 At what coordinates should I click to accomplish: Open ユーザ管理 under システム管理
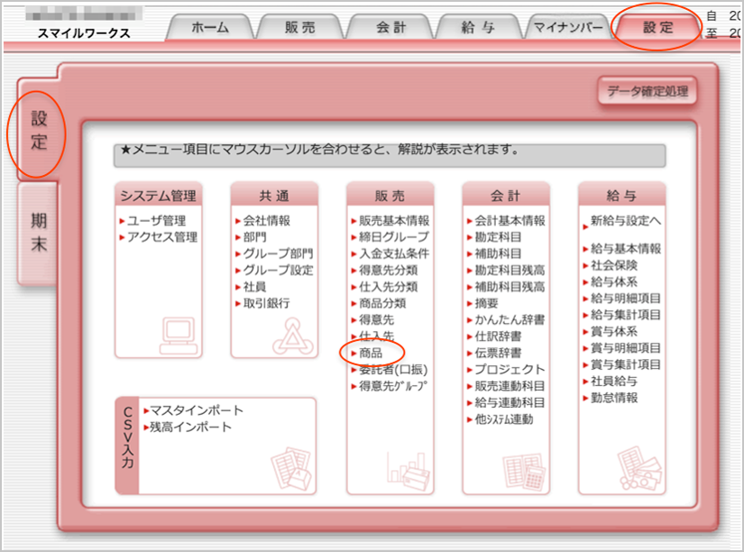pyautogui.click(x=157, y=221)
